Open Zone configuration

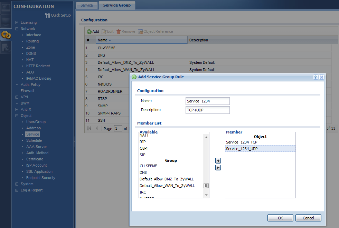30,48
